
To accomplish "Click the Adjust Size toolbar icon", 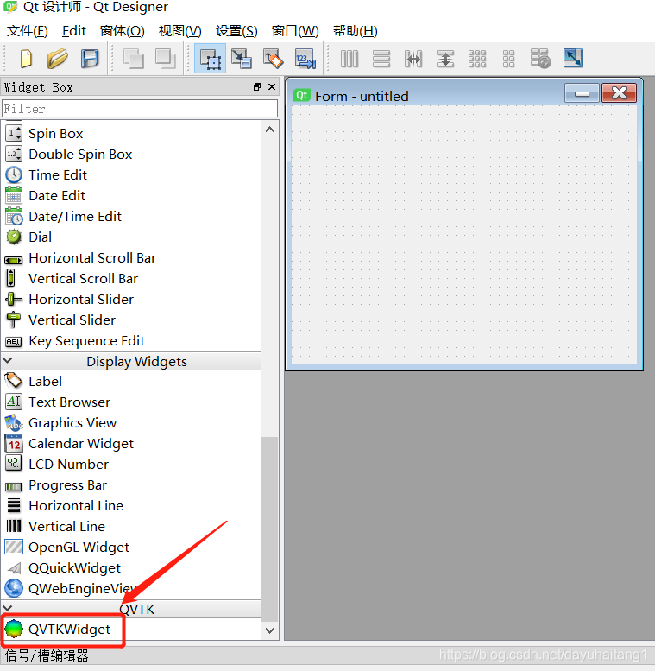I will (x=573, y=58).
